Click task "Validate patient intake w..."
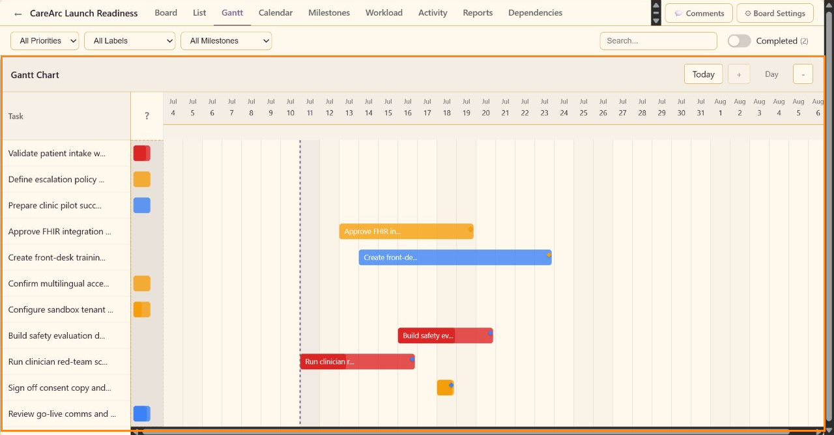Viewport: 834px width, 435px height. tap(57, 153)
